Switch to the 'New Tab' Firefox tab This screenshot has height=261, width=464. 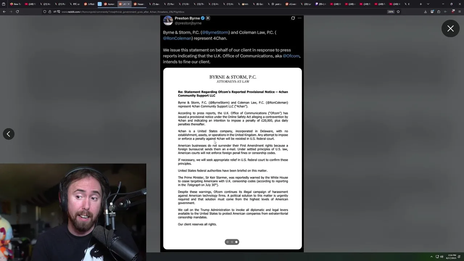15,4
